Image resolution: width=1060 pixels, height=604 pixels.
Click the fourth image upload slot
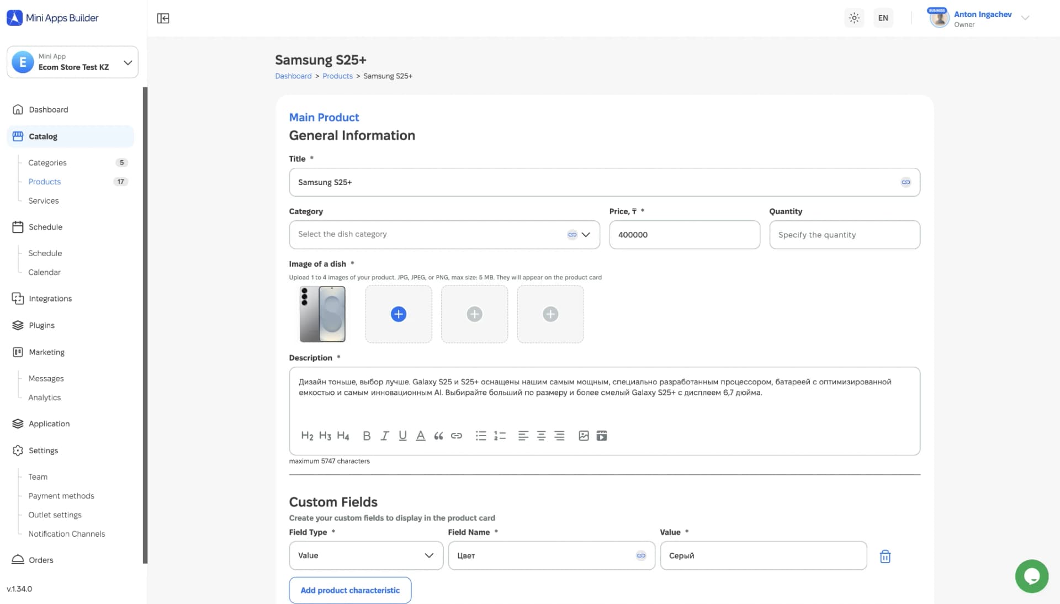(x=550, y=314)
